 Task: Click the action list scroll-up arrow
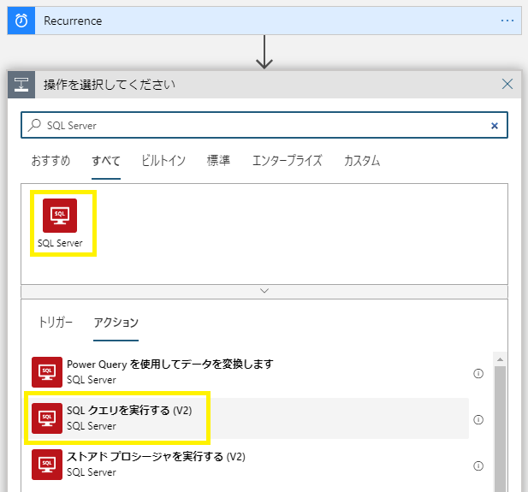tap(500, 359)
